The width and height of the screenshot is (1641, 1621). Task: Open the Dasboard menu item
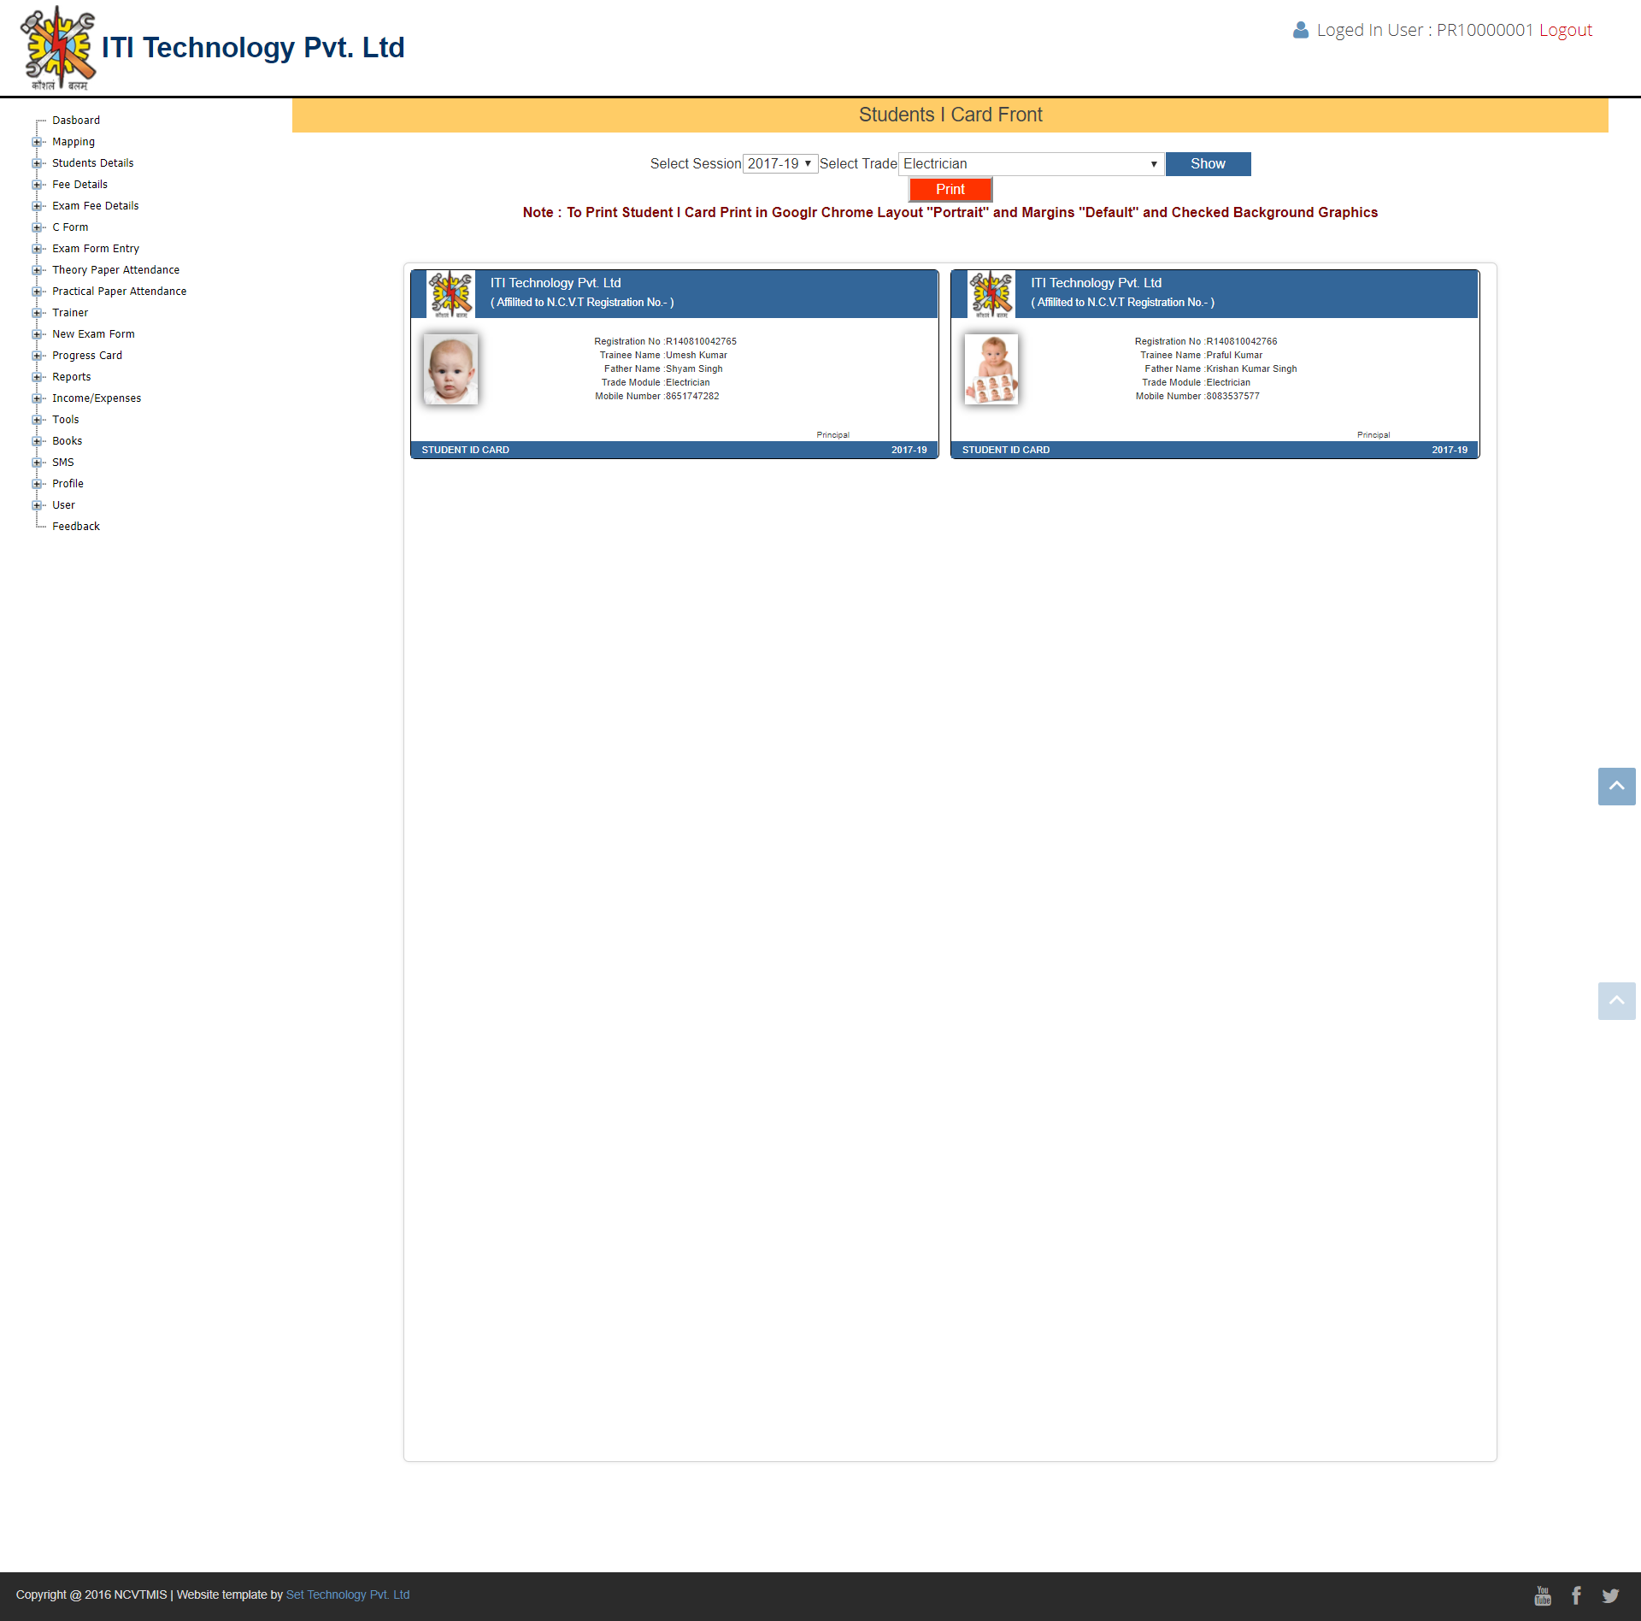(x=76, y=121)
